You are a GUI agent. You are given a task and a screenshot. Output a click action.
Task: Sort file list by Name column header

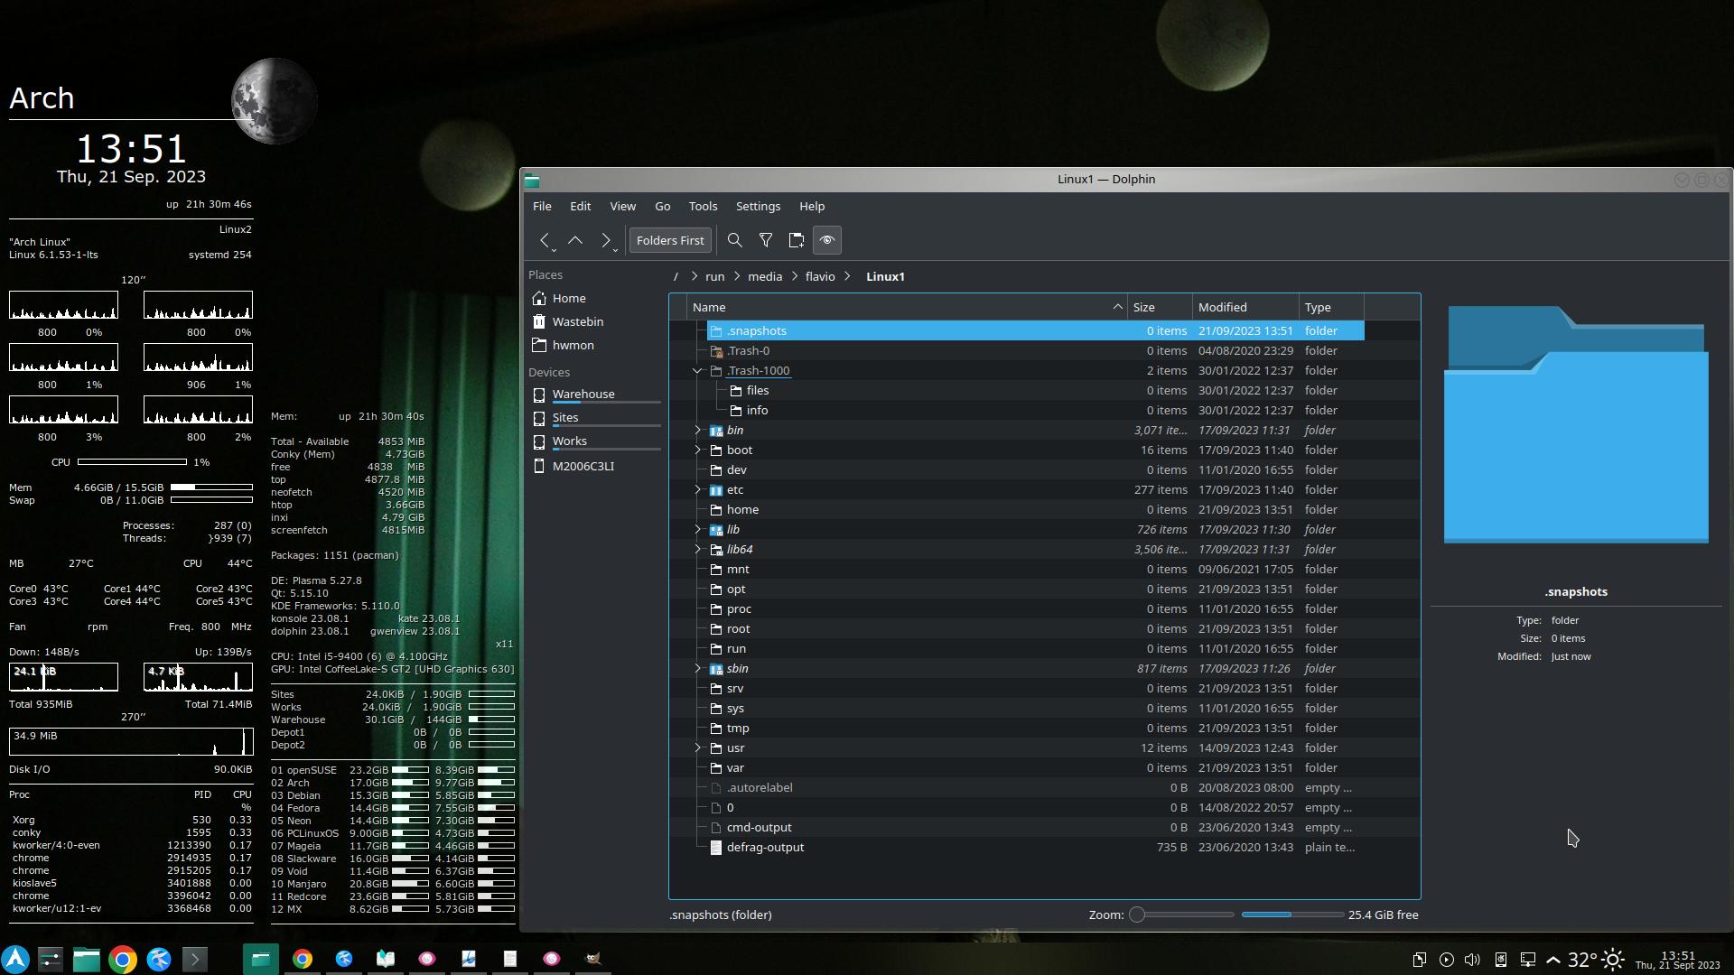pos(710,308)
